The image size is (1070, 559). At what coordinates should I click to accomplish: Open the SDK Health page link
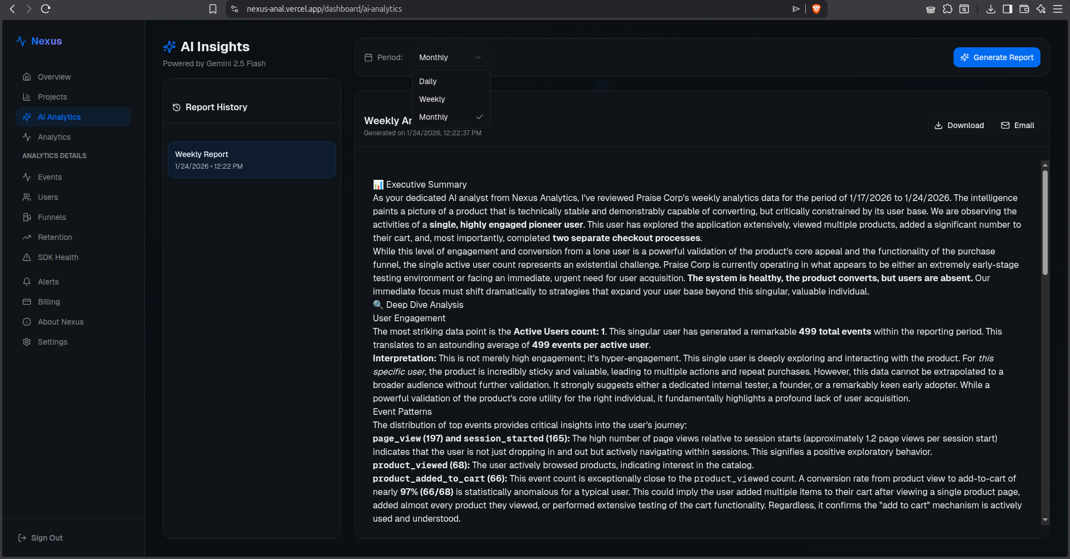pos(74,257)
